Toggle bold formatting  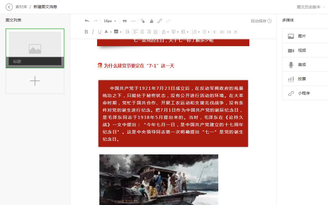(x=86, y=32)
